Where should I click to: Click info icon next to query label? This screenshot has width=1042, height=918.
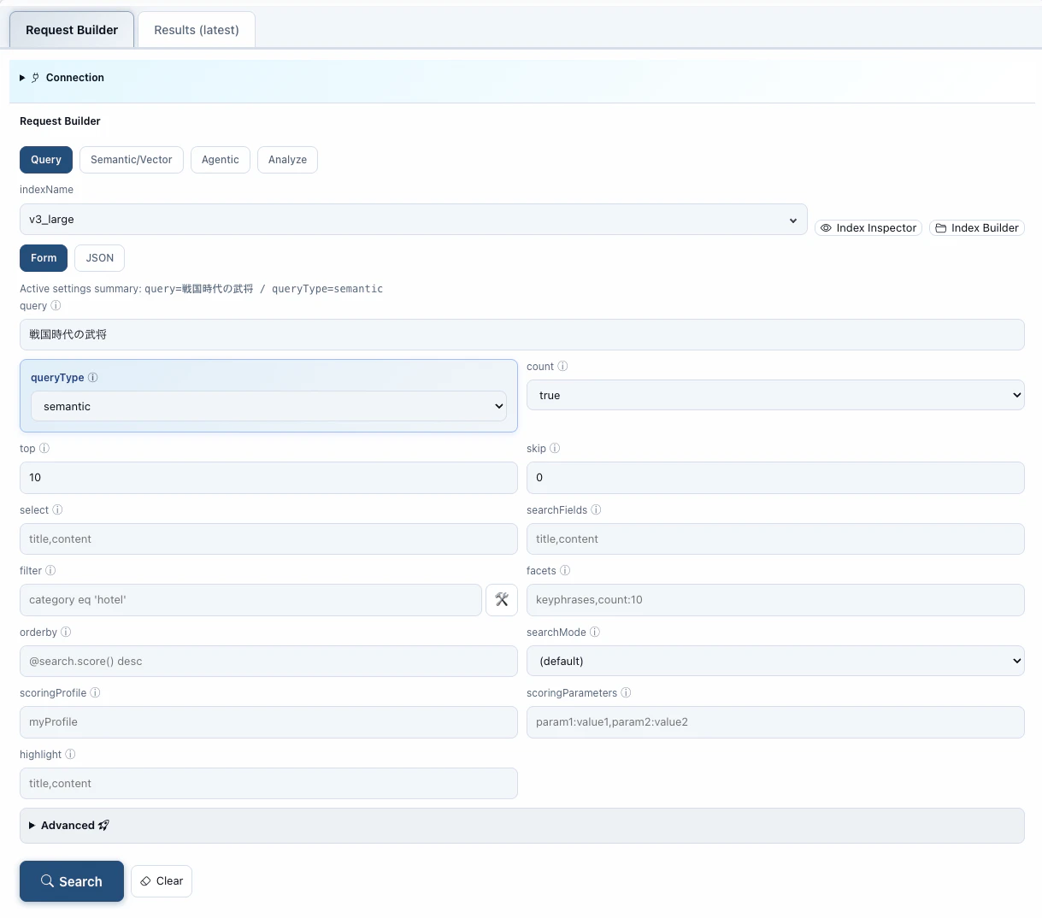pyautogui.click(x=56, y=306)
